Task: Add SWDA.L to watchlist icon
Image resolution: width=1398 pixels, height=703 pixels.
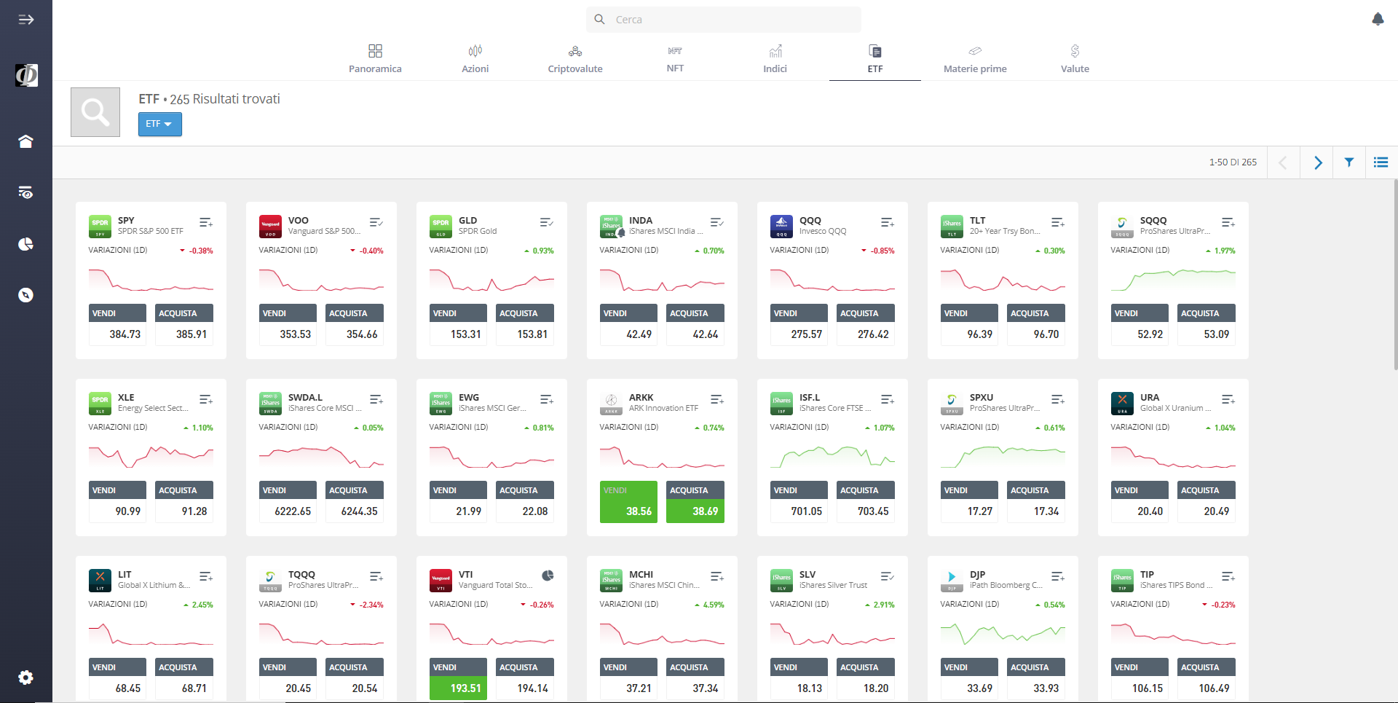Action: [376, 399]
